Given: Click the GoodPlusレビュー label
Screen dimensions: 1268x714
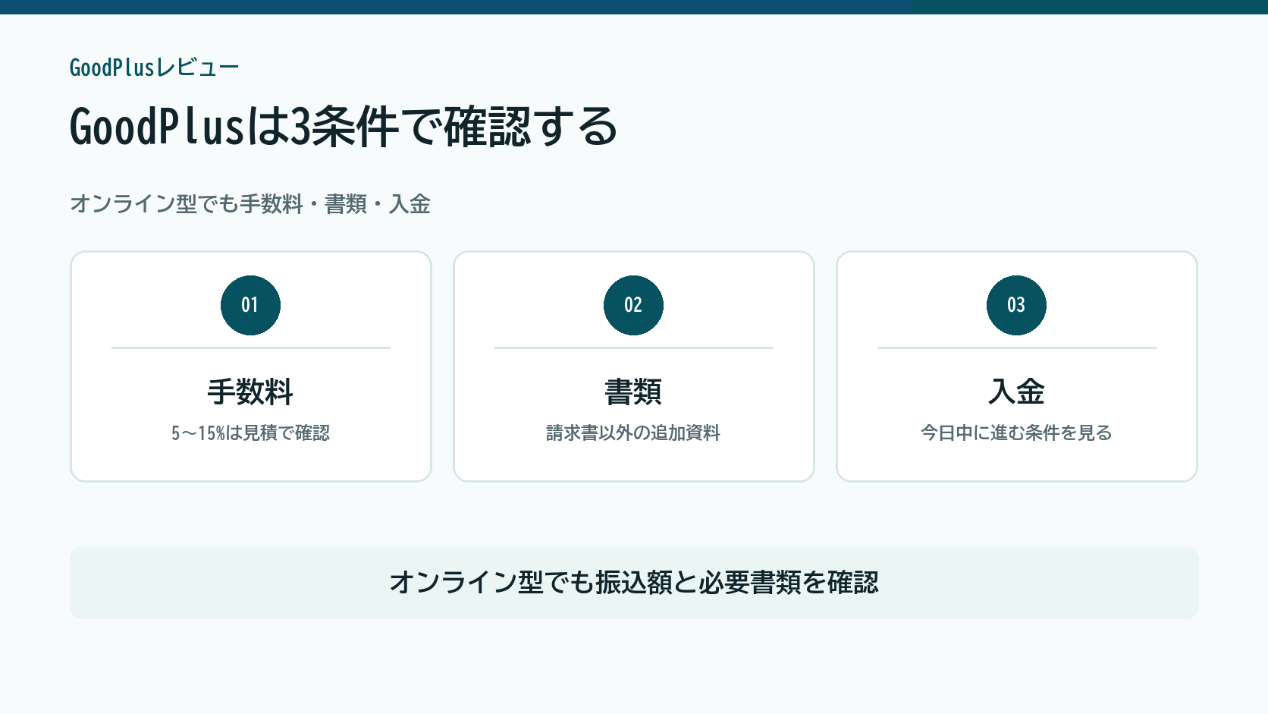Looking at the screenshot, I should (x=154, y=68).
